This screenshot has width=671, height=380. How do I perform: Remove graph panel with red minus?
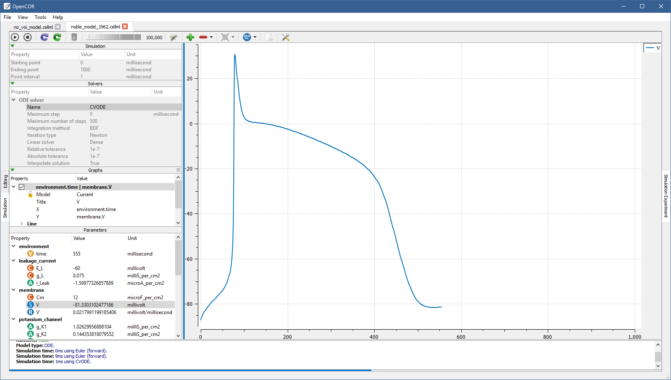203,37
